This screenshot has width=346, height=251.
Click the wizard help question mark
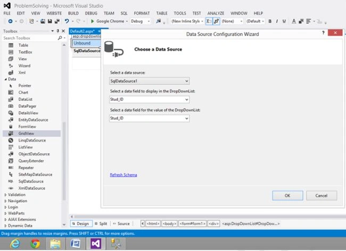[323, 33]
